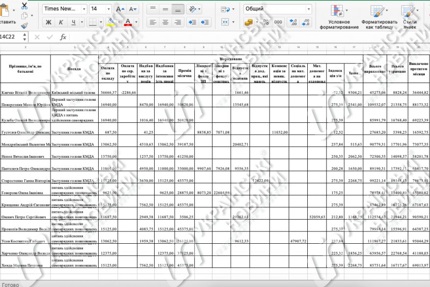Screen dimensions: 430x287
Task: Decrease font size with the smaller A icon
Action: (133, 9)
